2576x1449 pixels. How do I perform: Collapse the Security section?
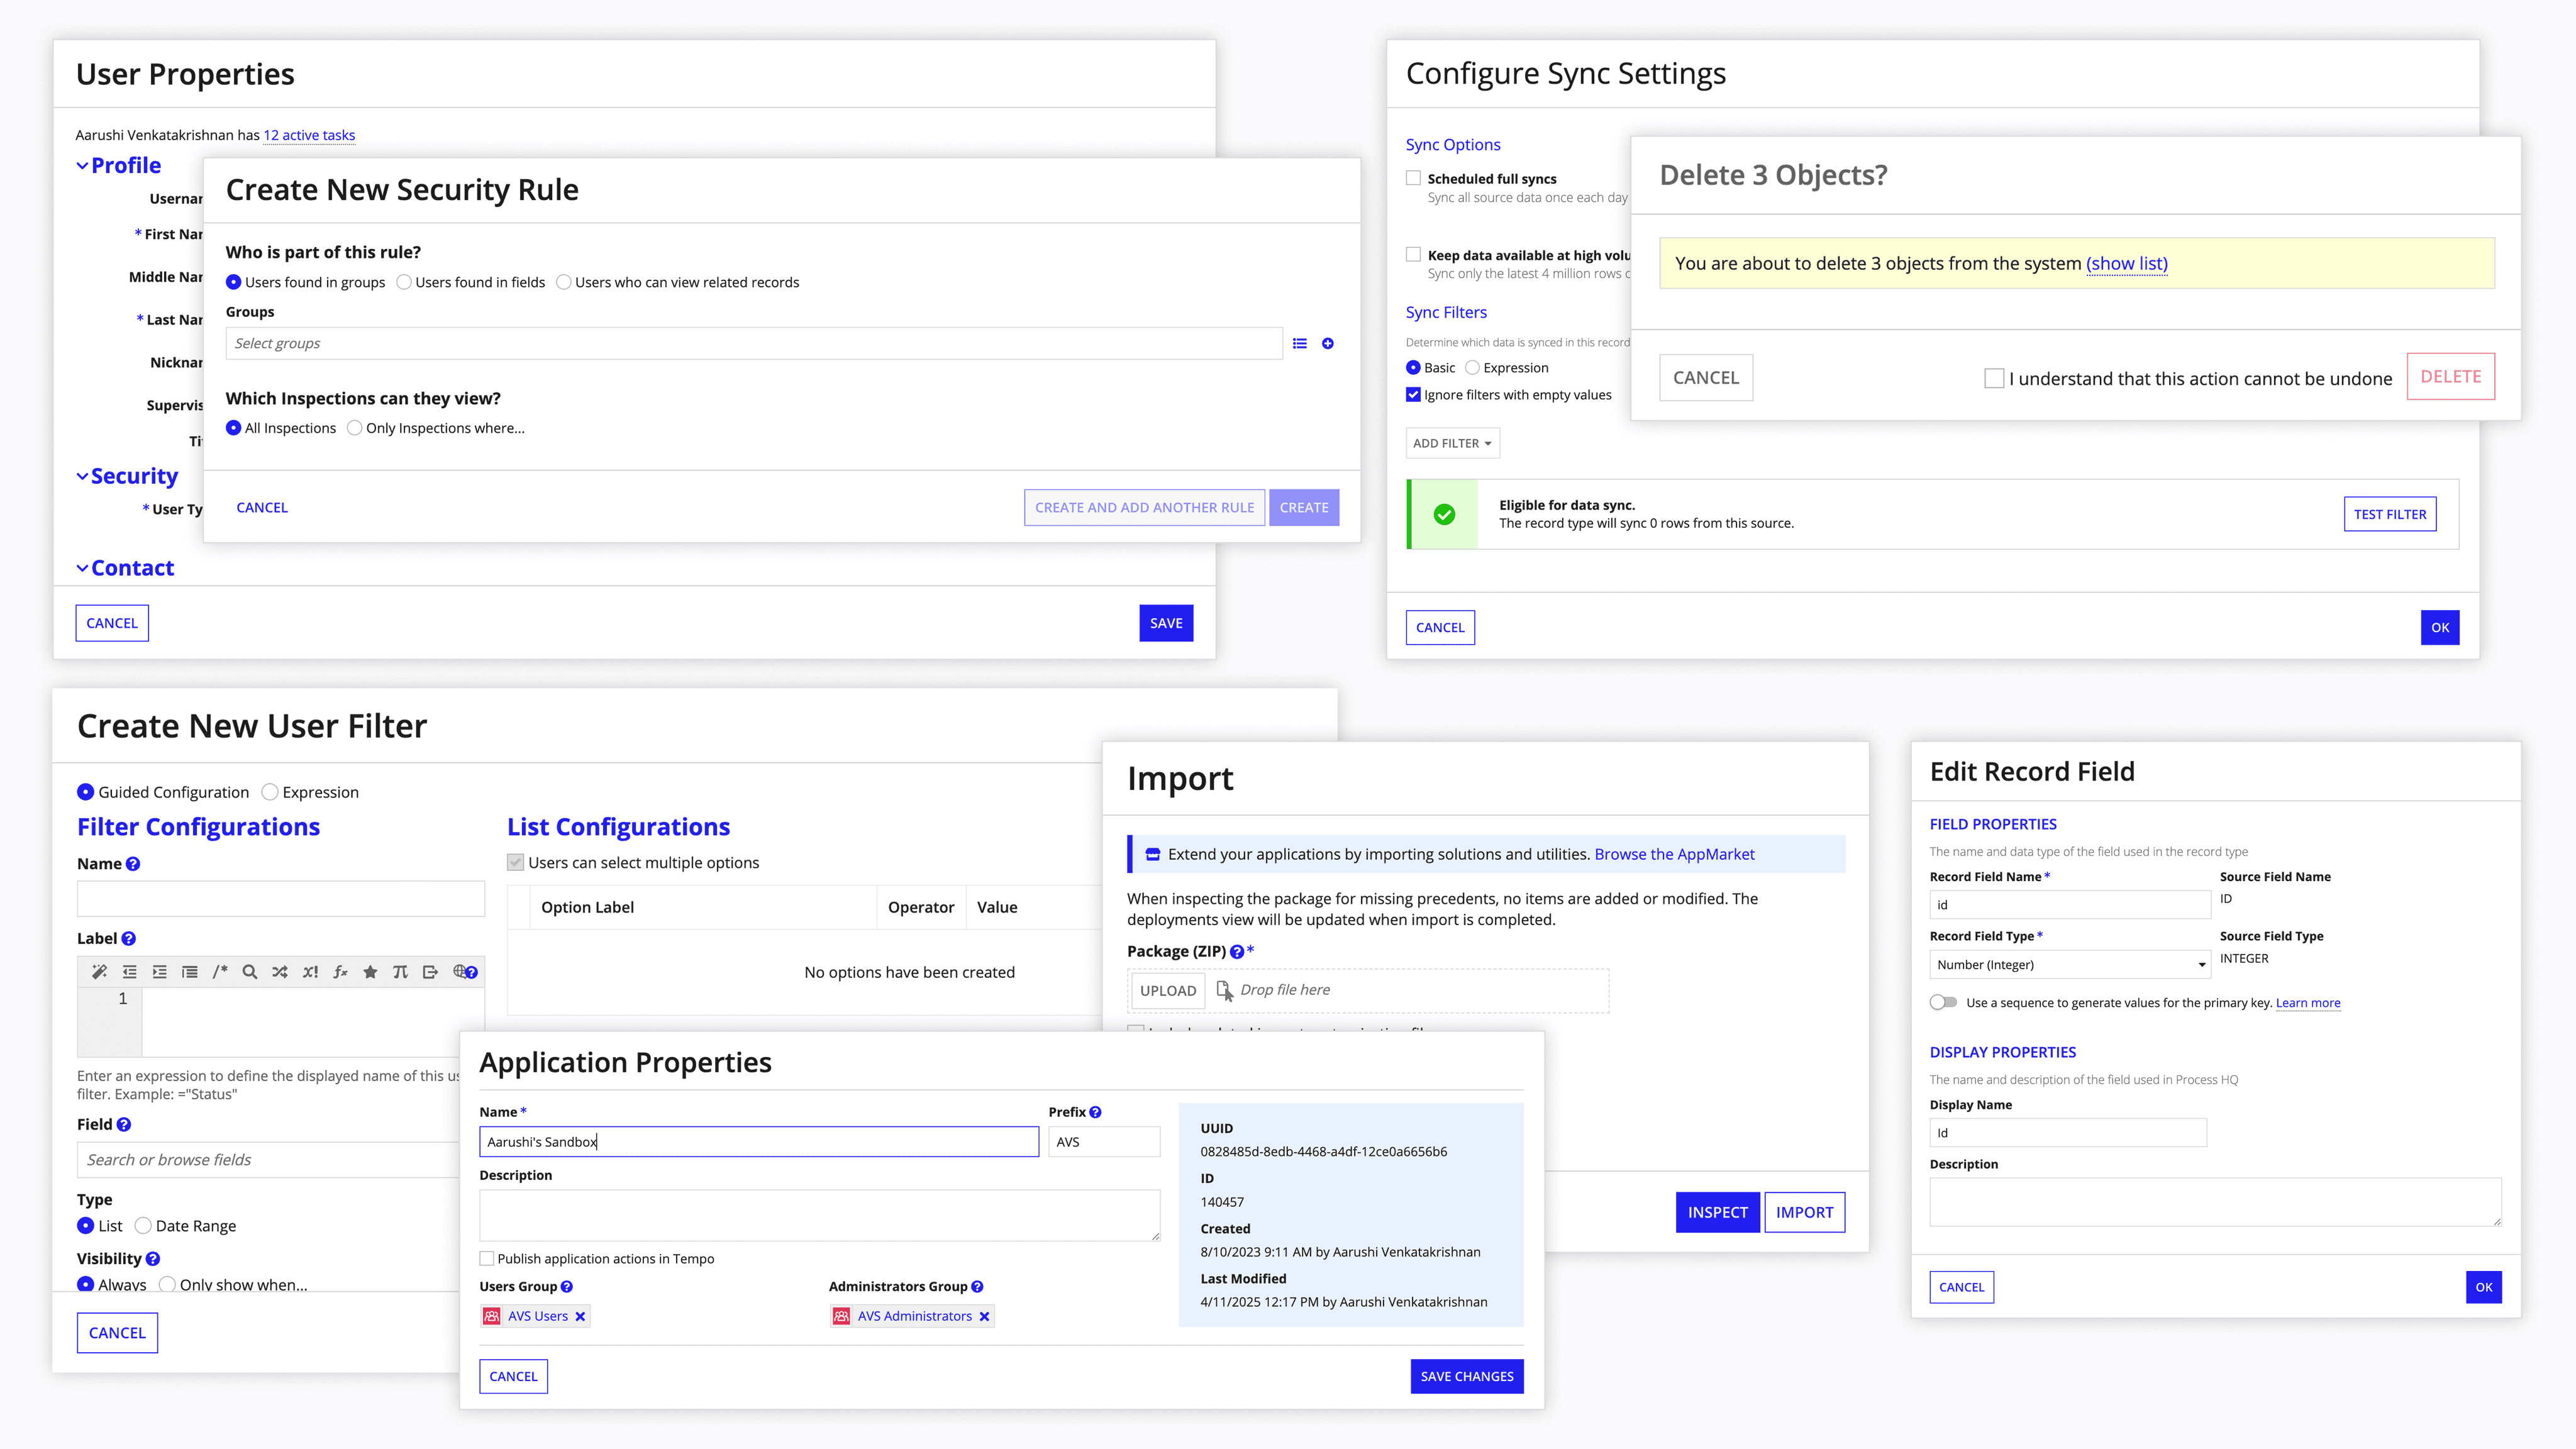click(82, 477)
